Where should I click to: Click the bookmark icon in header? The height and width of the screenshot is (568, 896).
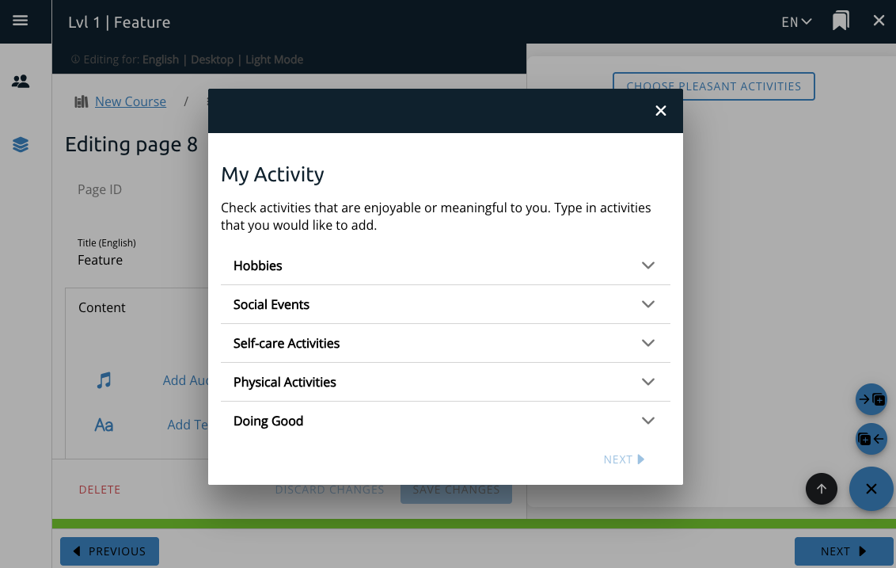pos(841,21)
